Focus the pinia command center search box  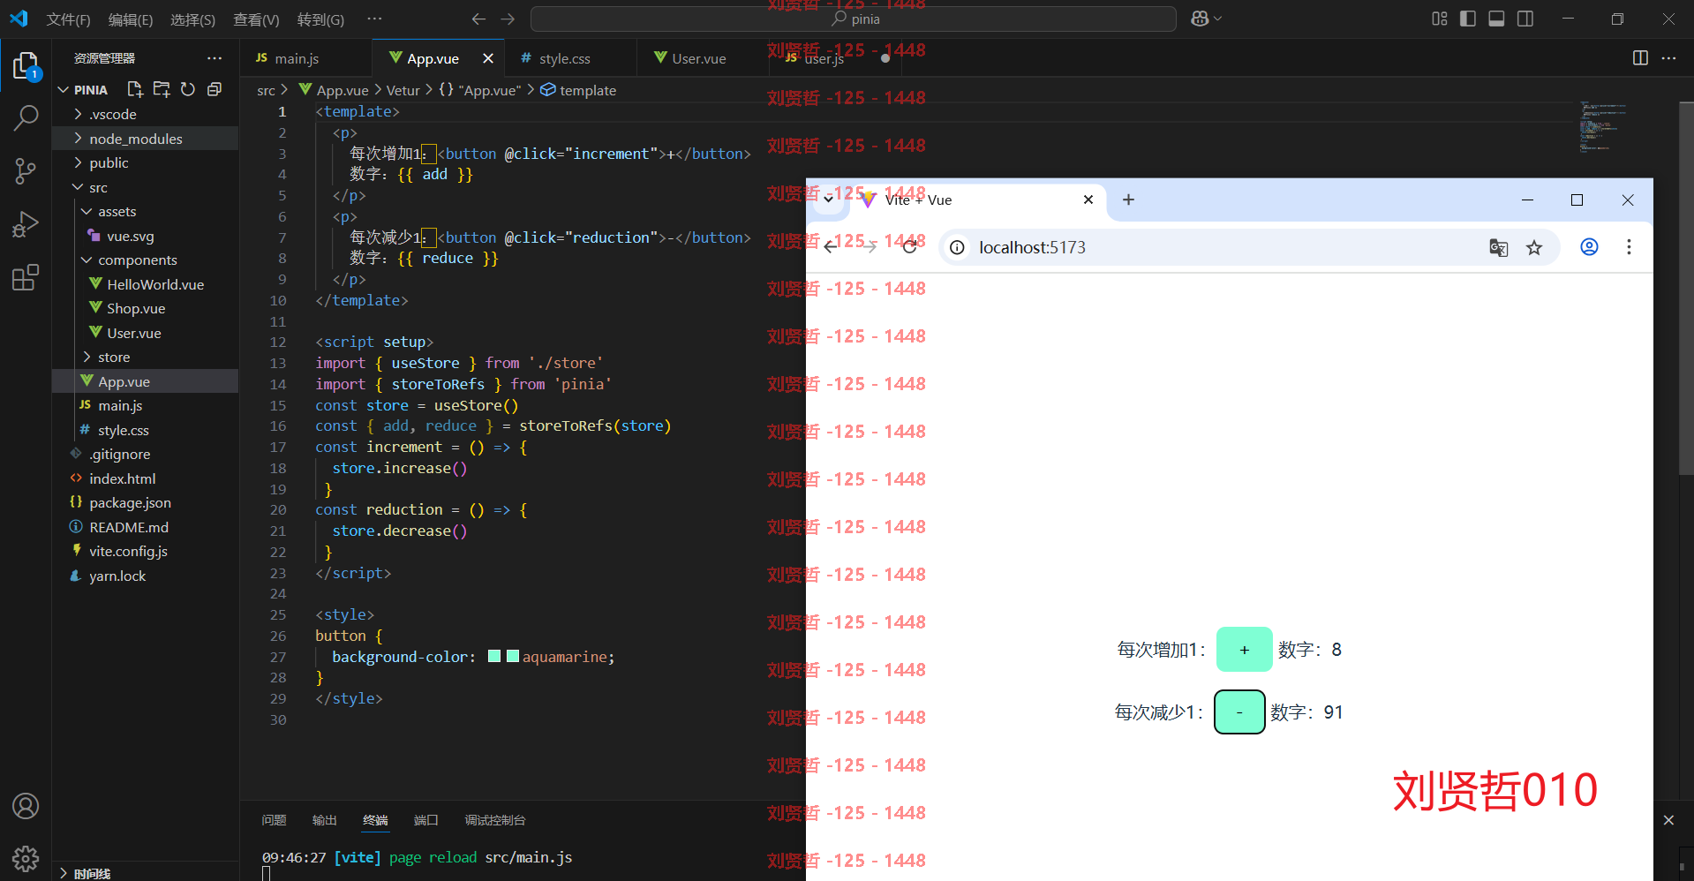tap(854, 19)
